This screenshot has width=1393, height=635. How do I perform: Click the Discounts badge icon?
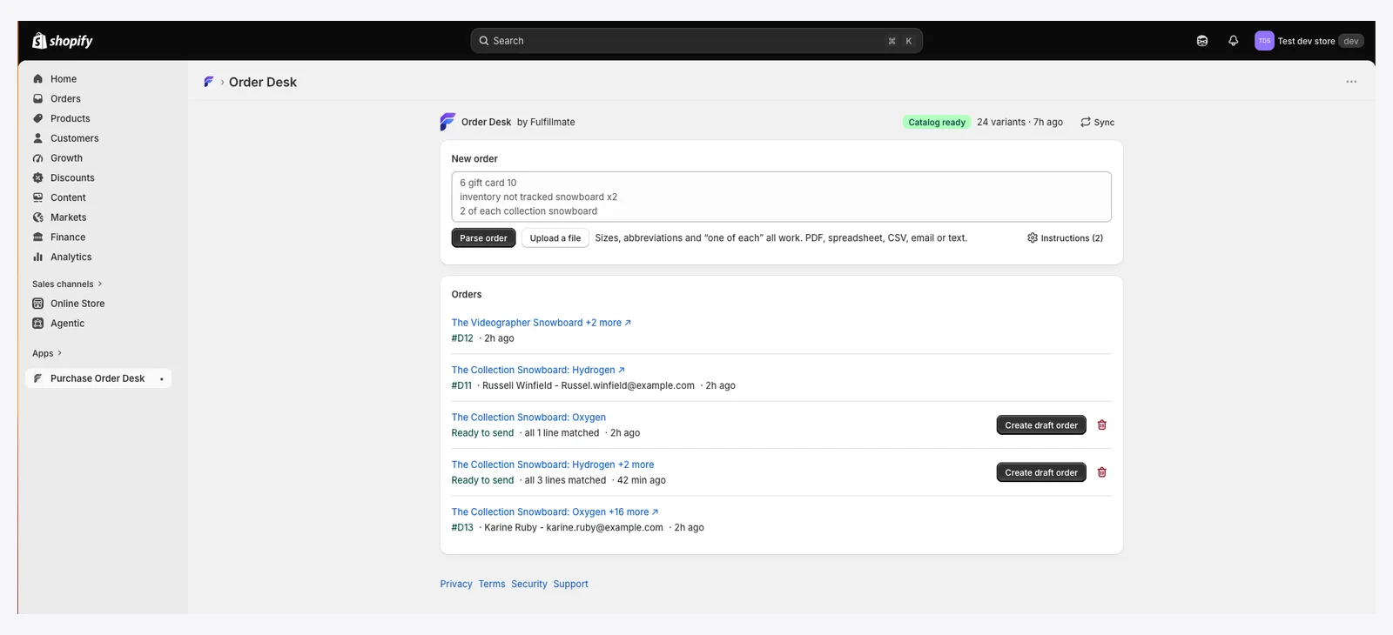pyautogui.click(x=37, y=177)
